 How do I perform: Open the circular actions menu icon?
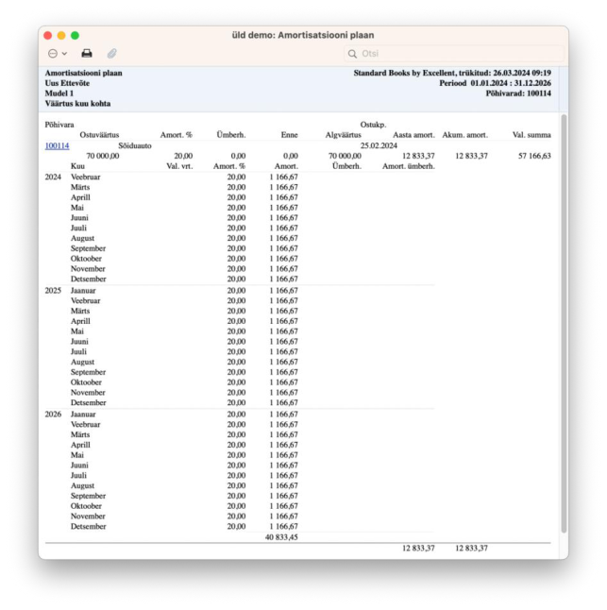[x=53, y=53]
